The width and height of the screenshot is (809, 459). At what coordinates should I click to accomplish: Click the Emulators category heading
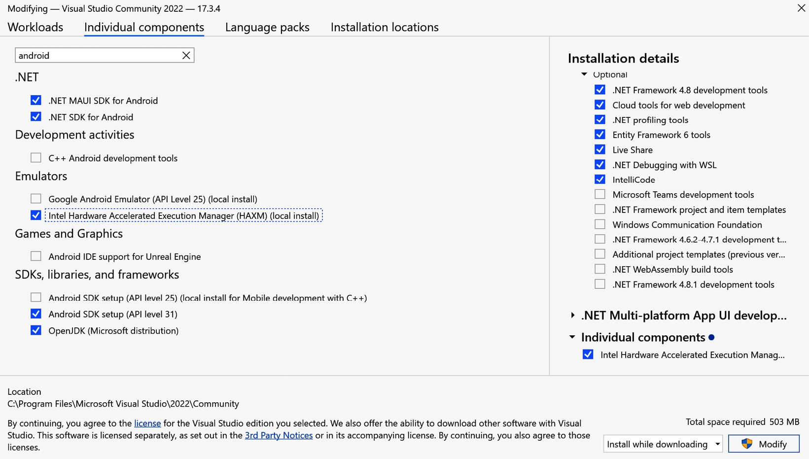(41, 176)
